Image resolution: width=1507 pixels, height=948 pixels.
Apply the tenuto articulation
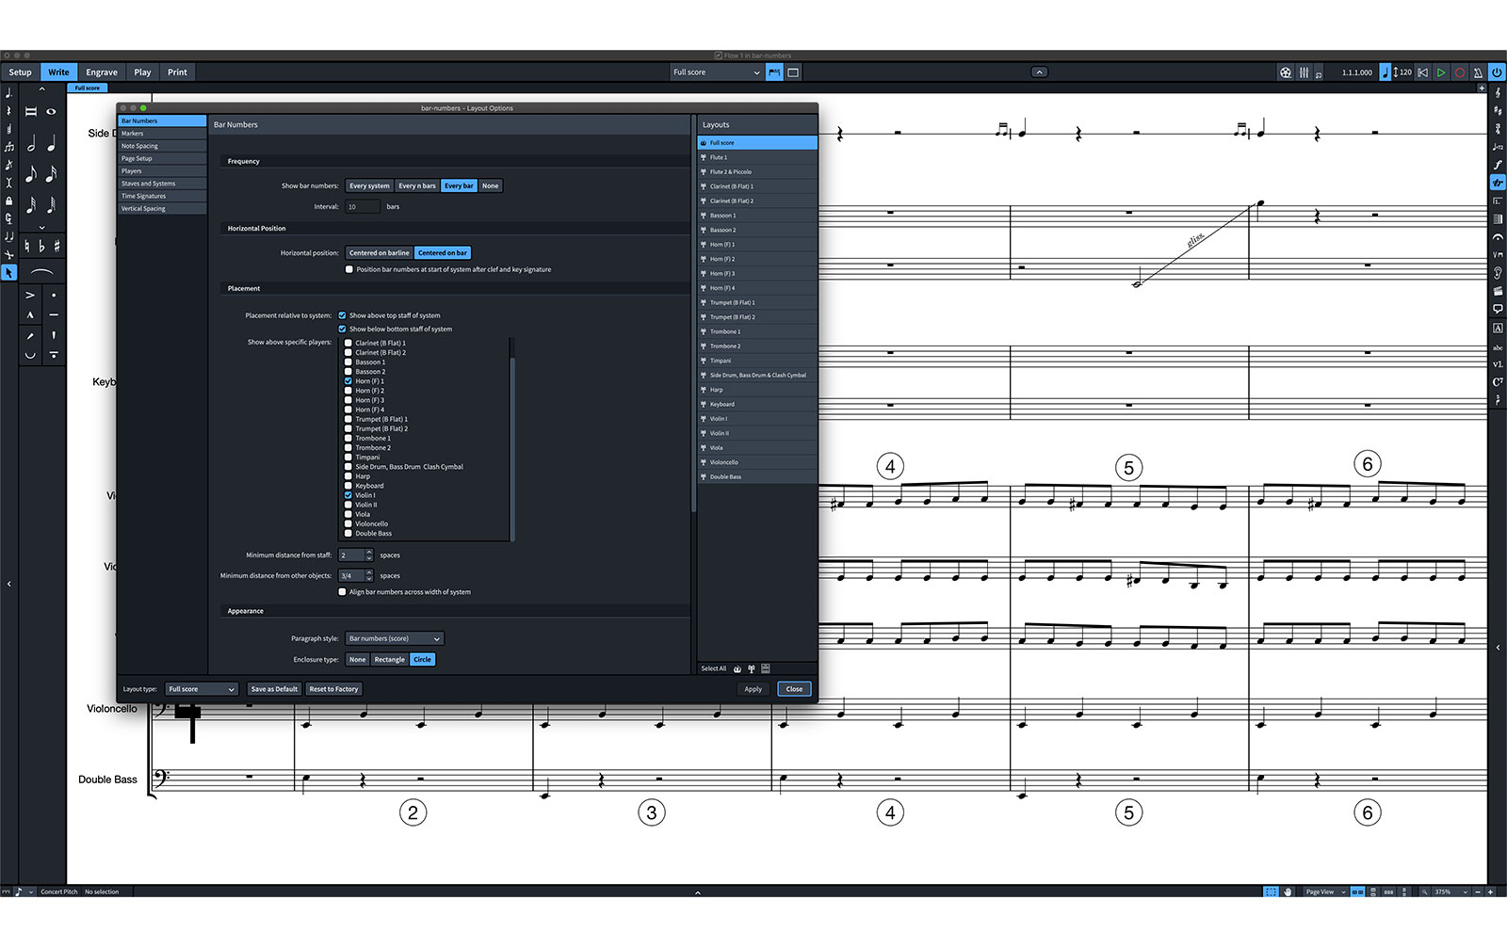click(x=54, y=314)
